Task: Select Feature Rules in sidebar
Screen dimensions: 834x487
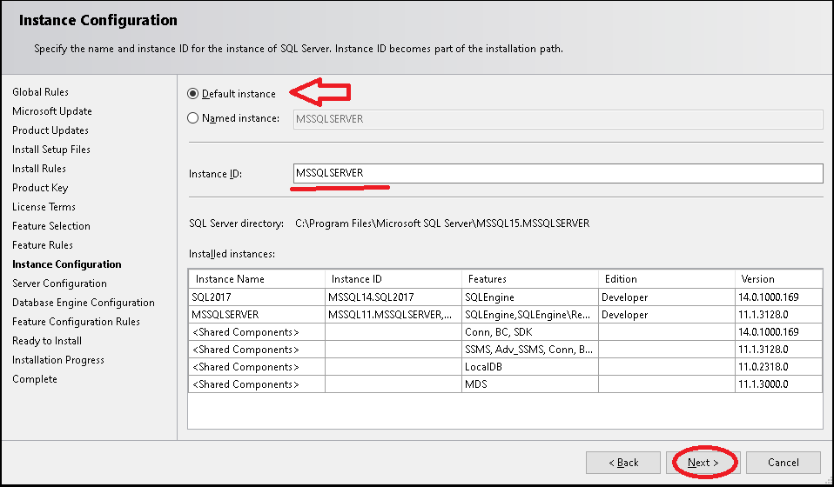Action: (x=43, y=245)
